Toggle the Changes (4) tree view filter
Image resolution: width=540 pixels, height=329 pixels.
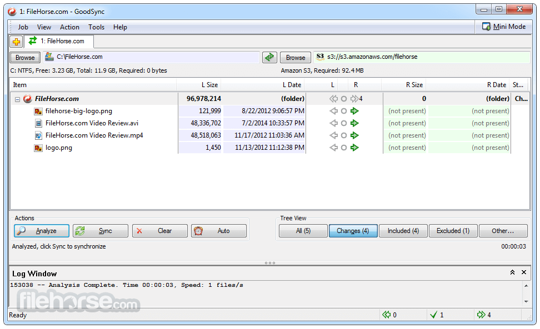click(x=353, y=231)
